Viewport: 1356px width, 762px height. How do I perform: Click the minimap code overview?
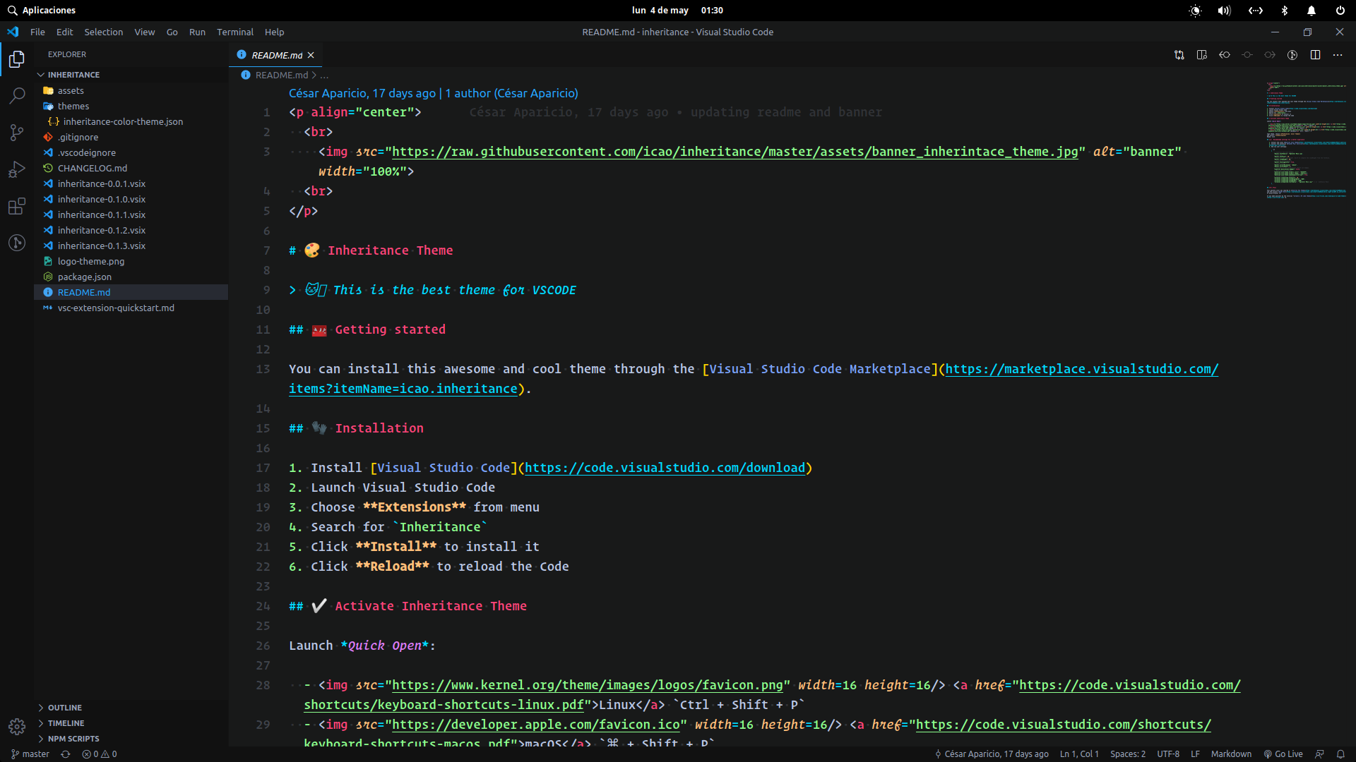point(1306,141)
